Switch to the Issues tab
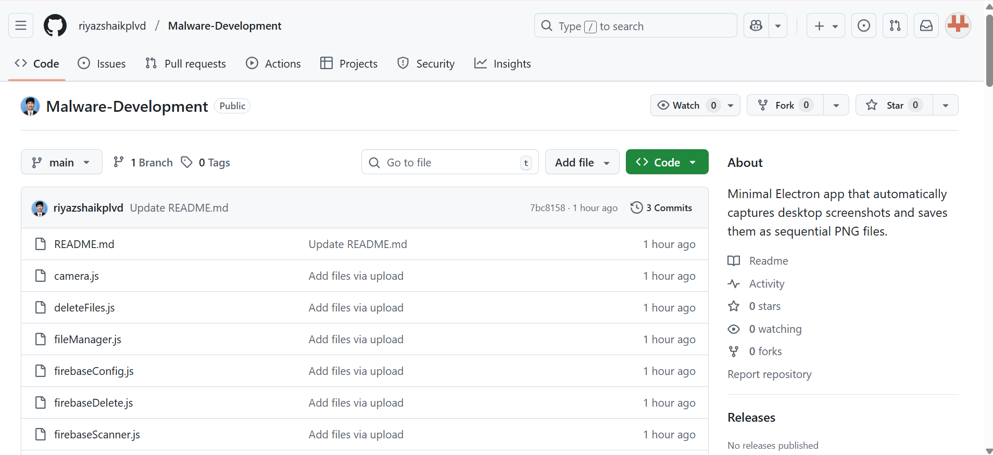 (x=102, y=63)
